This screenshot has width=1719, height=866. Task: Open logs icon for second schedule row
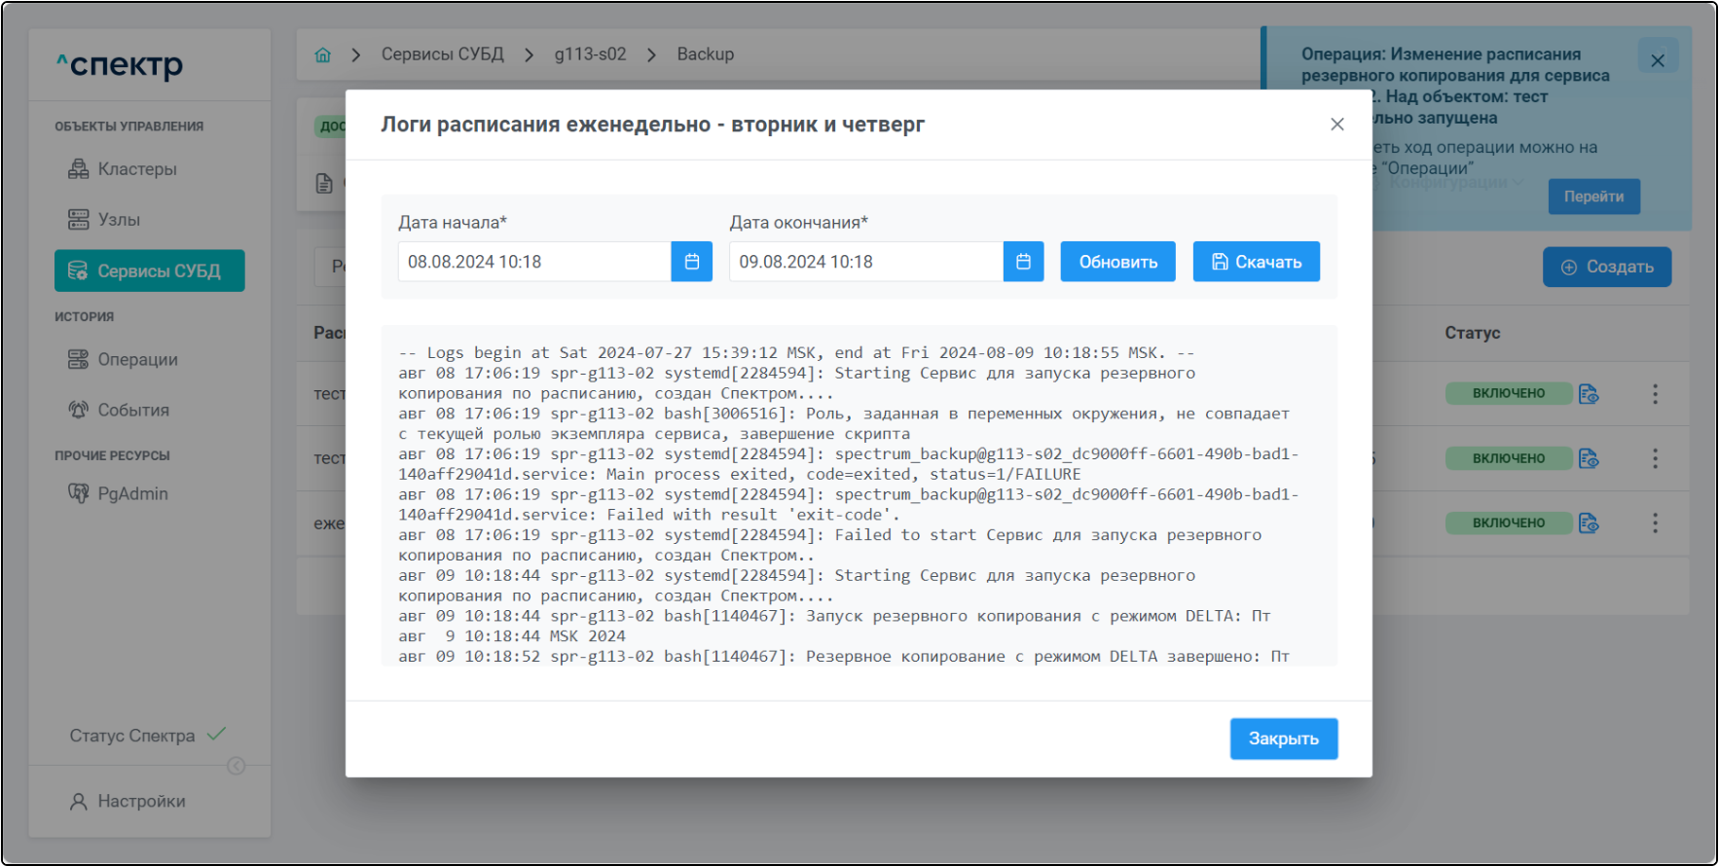pos(1589,458)
